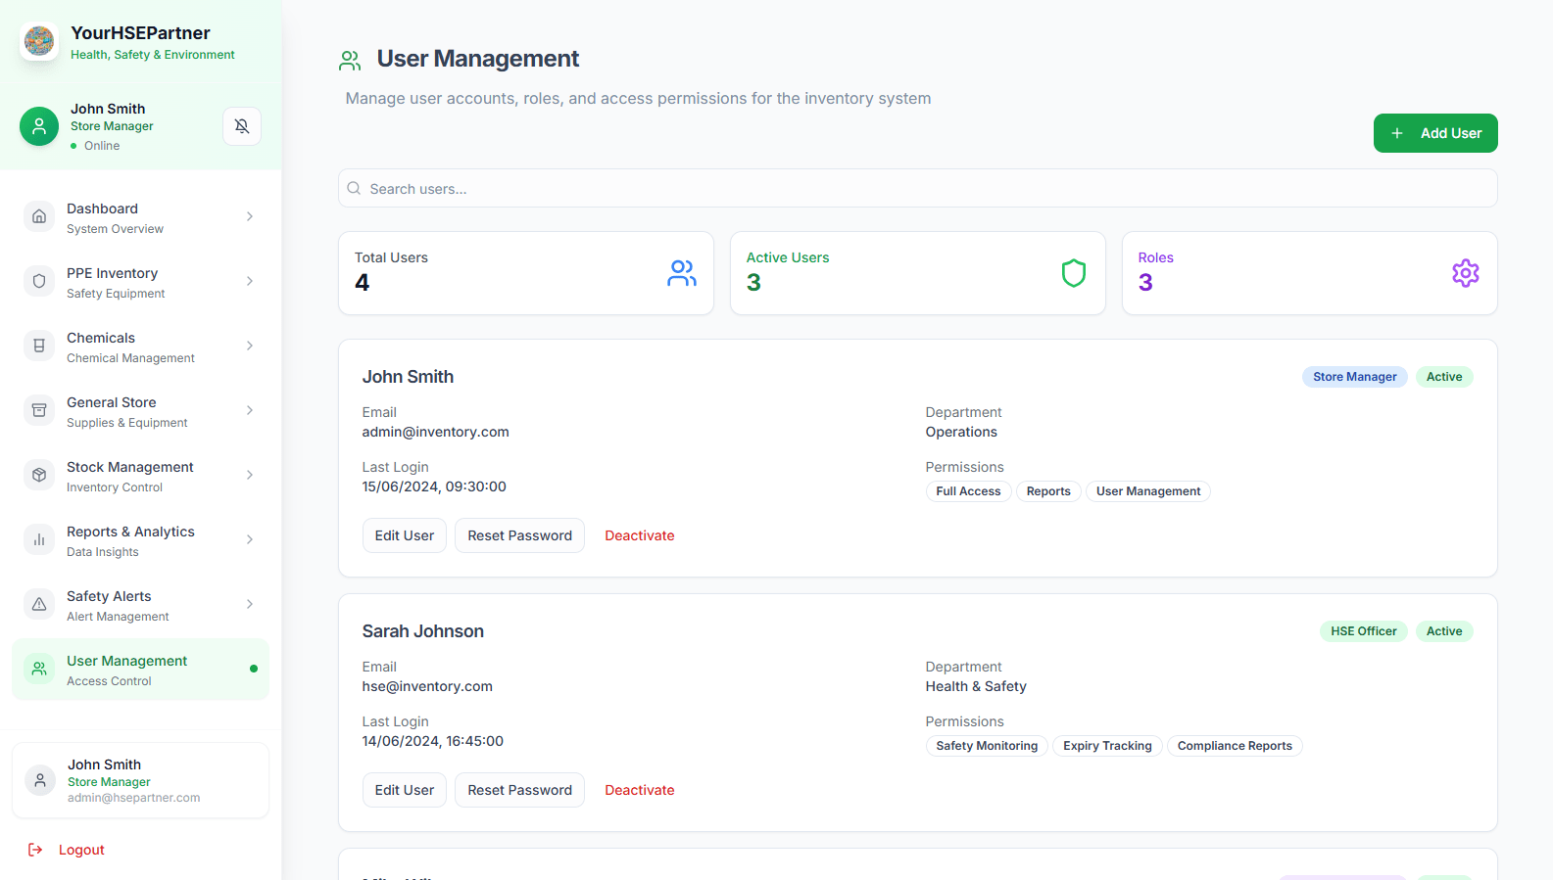The image size is (1553, 880).
Task: Click the Reports & Analytics chart icon
Action: [39, 540]
